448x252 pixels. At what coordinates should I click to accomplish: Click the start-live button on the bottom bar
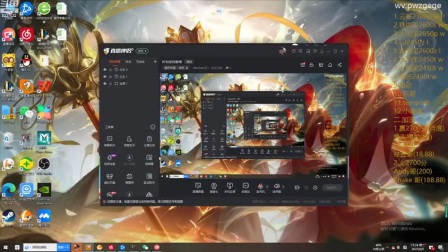click(332, 188)
